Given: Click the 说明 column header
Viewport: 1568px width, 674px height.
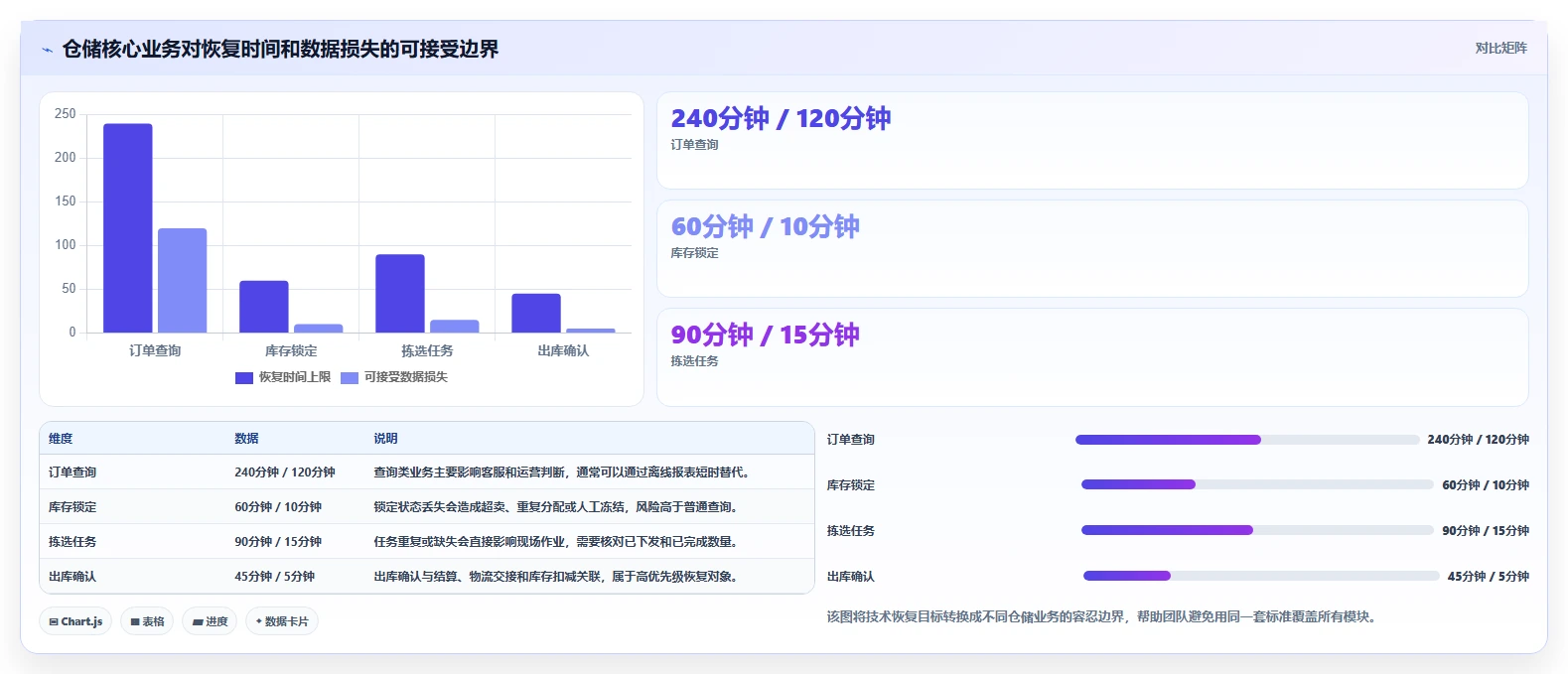Looking at the screenshot, I should tap(385, 439).
